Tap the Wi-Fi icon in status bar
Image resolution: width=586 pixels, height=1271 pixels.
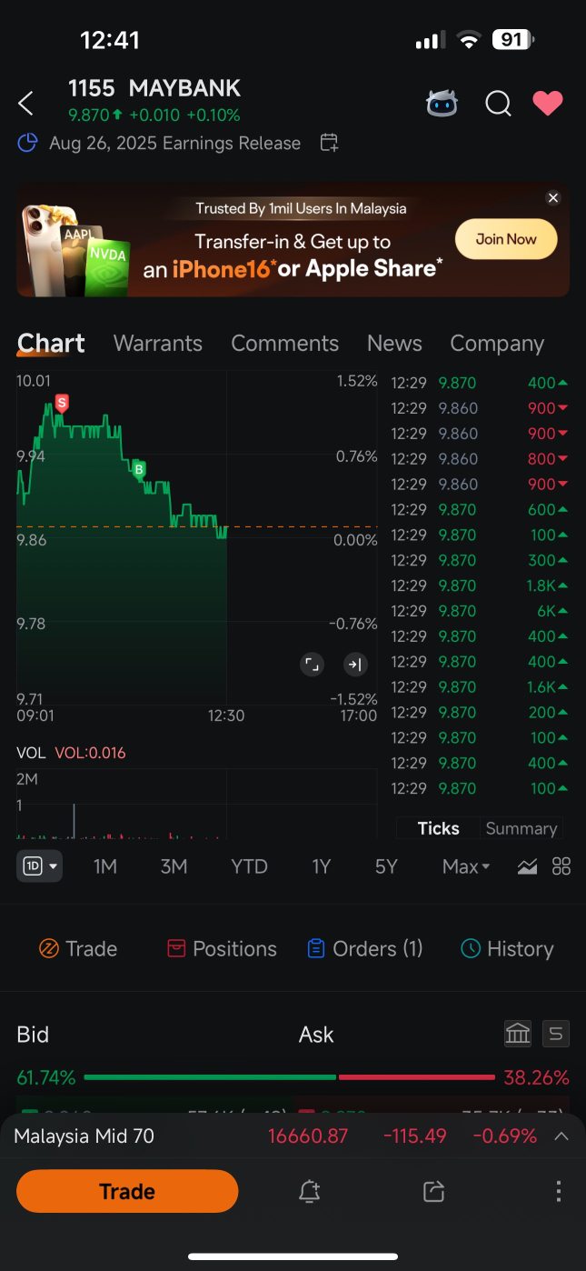[x=469, y=40]
